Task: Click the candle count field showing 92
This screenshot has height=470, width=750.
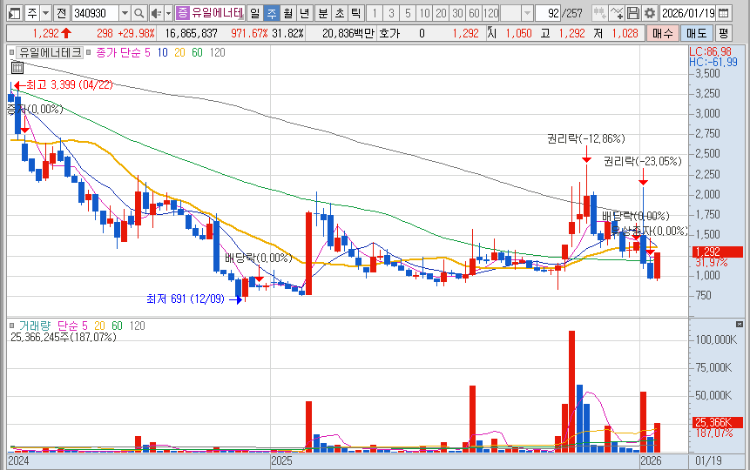Action: pos(548,13)
